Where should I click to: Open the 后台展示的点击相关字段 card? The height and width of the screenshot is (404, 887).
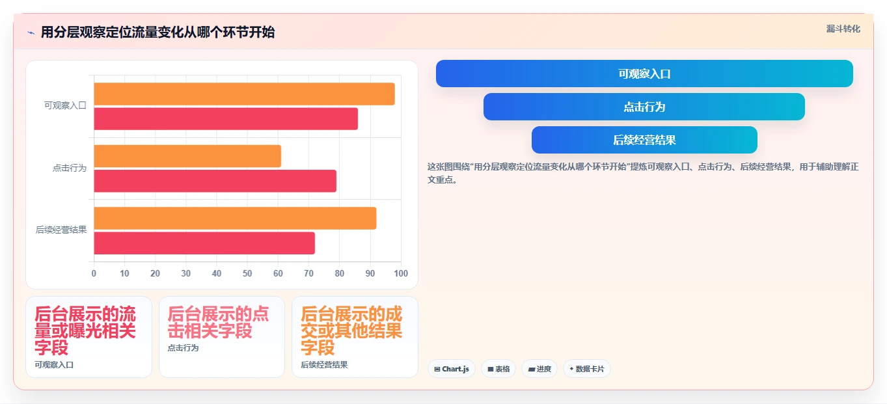tap(222, 337)
